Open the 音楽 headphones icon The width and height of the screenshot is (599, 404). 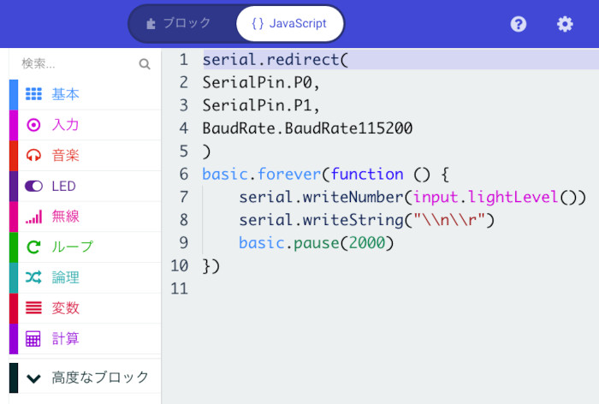(33, 155)
